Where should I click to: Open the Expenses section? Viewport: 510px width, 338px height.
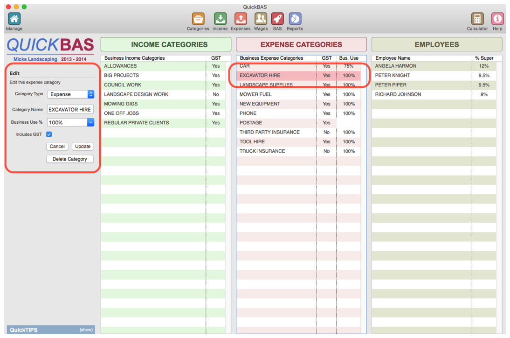click(x=241, y=19)
